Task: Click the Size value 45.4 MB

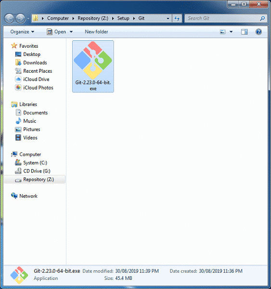Action: [x=124, y=278]
